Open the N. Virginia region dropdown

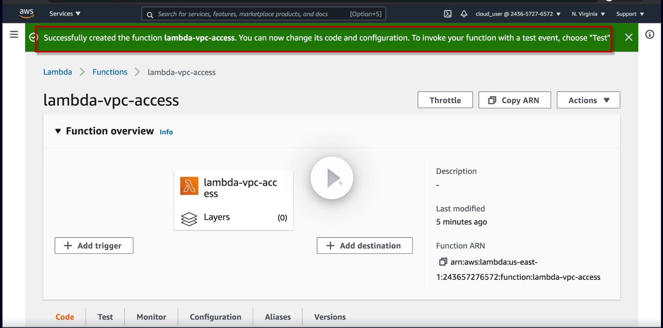tap(588, 14)
